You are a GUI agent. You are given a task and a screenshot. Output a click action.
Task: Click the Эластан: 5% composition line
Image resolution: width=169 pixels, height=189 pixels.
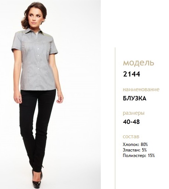135,150
